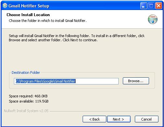Image resolution: width=164 pixels, height=127 pixels.
Task: Click the Gmail Notifier installer icon in title bar
Action: tap(5, 6)
